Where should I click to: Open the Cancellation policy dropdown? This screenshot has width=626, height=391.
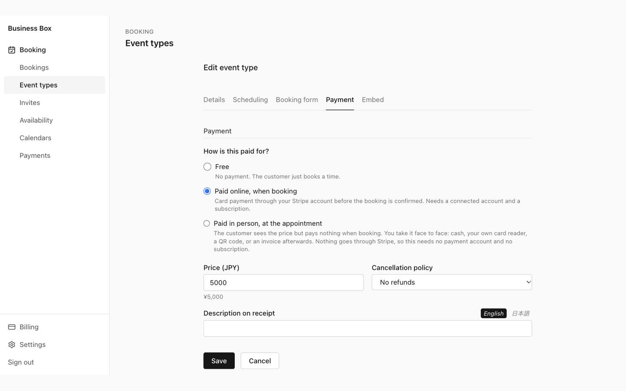tap(452, 282)
